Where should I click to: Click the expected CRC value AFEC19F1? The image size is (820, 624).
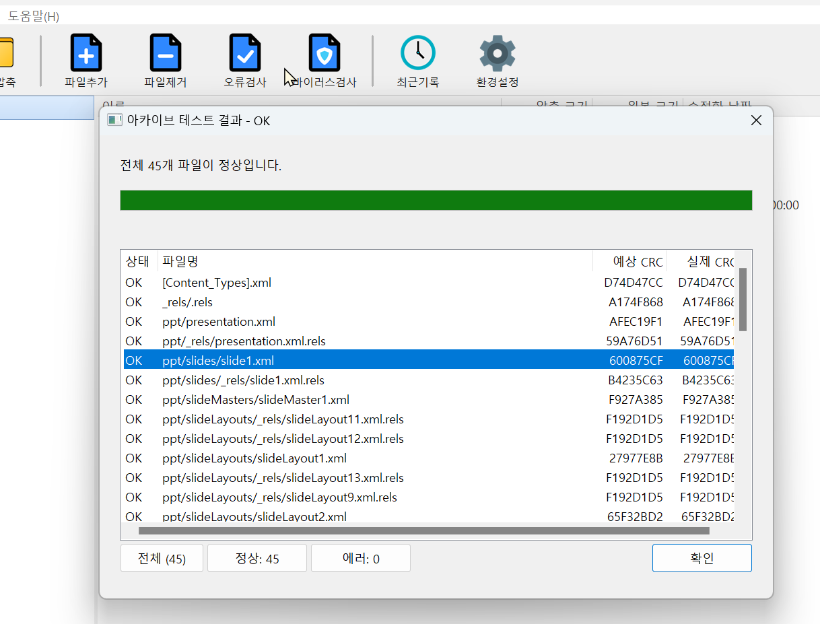coord(636,322)
